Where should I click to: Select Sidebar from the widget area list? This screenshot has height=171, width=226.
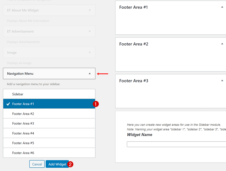(x=49, y=94)
